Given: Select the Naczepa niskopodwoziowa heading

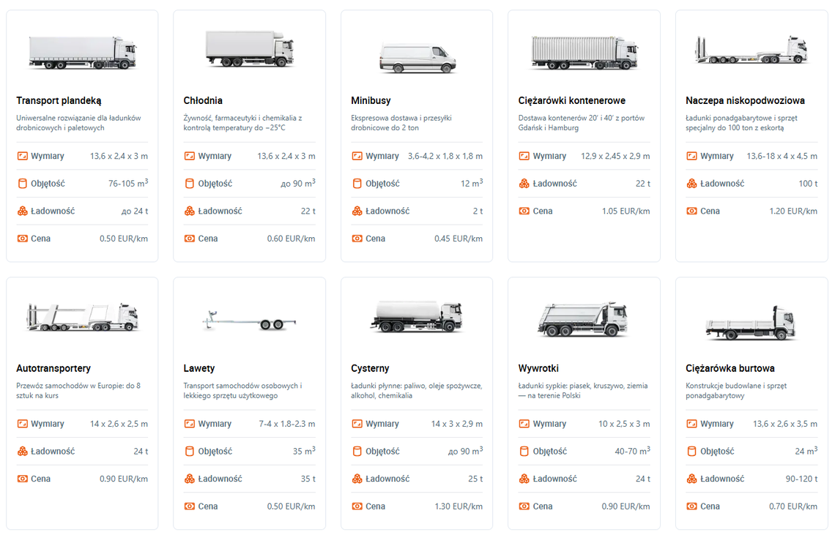Looking at the screenshot, I should pyautogui.click(x=745, y=100).
